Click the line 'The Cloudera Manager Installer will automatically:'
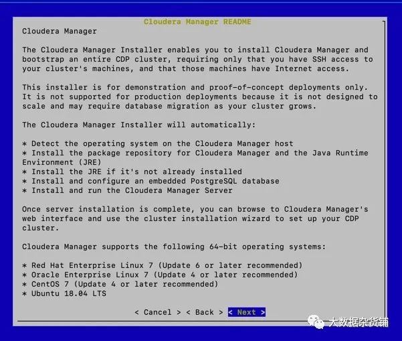 pos(139,125)
